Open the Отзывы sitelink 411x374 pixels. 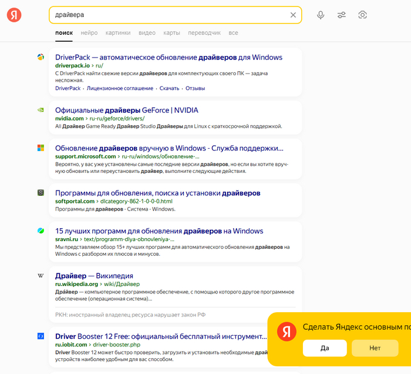[x=196, y=88]
